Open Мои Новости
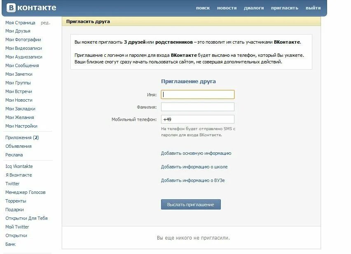 pos(19,100)
